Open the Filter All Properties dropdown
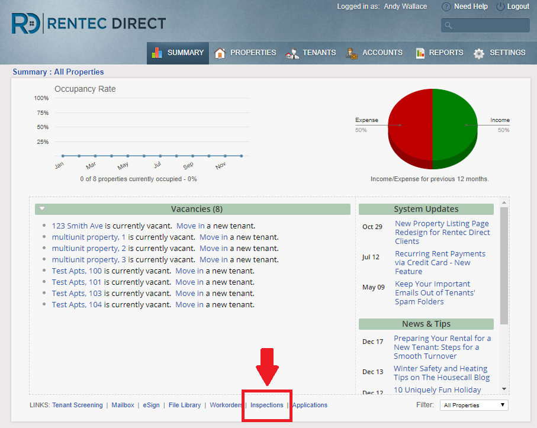This screenshot has height=428, width=537. coord(474,406)
